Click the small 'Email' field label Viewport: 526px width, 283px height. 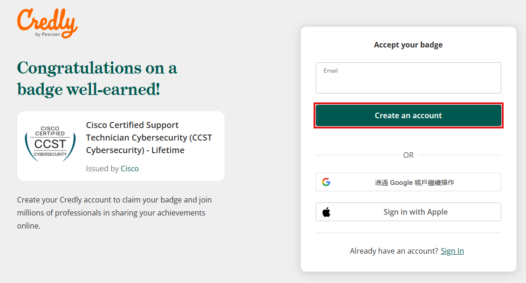[331, 71]
